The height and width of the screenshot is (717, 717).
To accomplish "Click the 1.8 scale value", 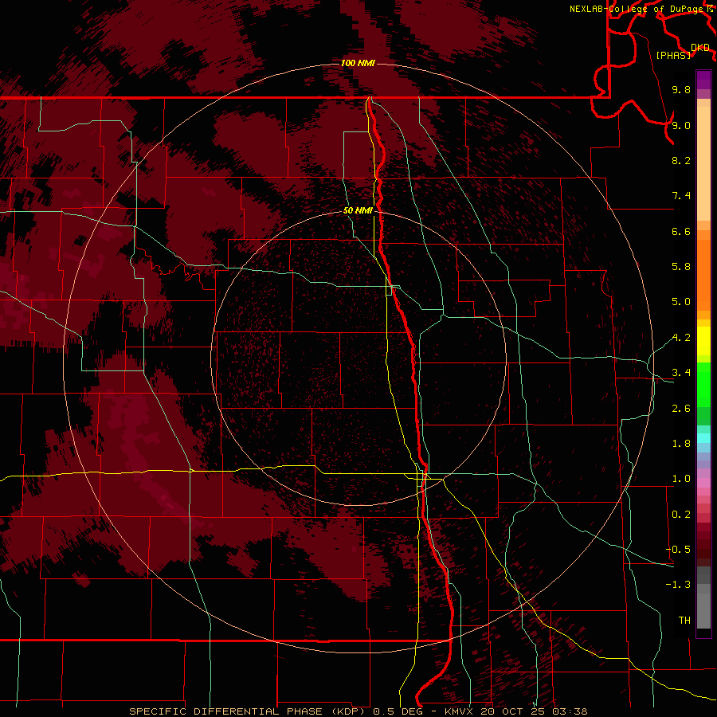I will coord(681,444).
